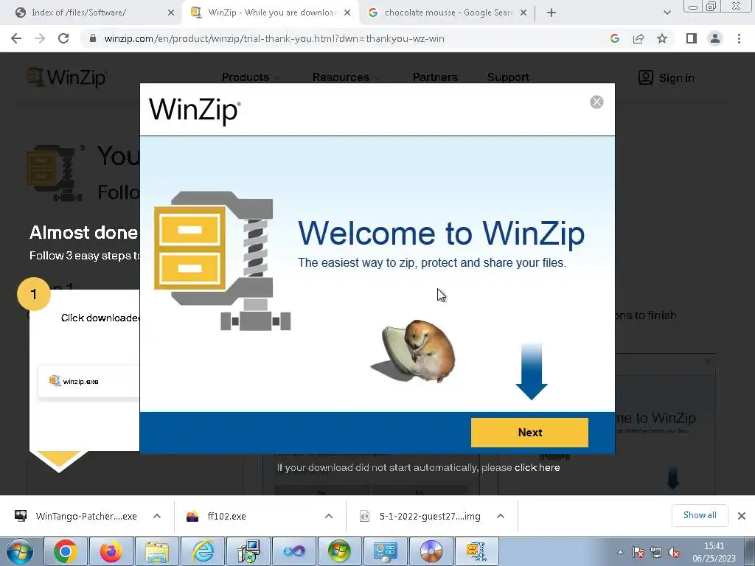Open the Chrome profile menu
Screen dimensions: 755x566
[x=715, y=38]
